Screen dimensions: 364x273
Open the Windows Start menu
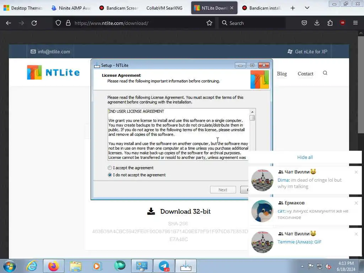click(10, 266)
